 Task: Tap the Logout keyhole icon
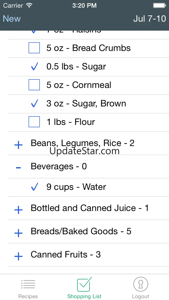click(x=140, y=284)
